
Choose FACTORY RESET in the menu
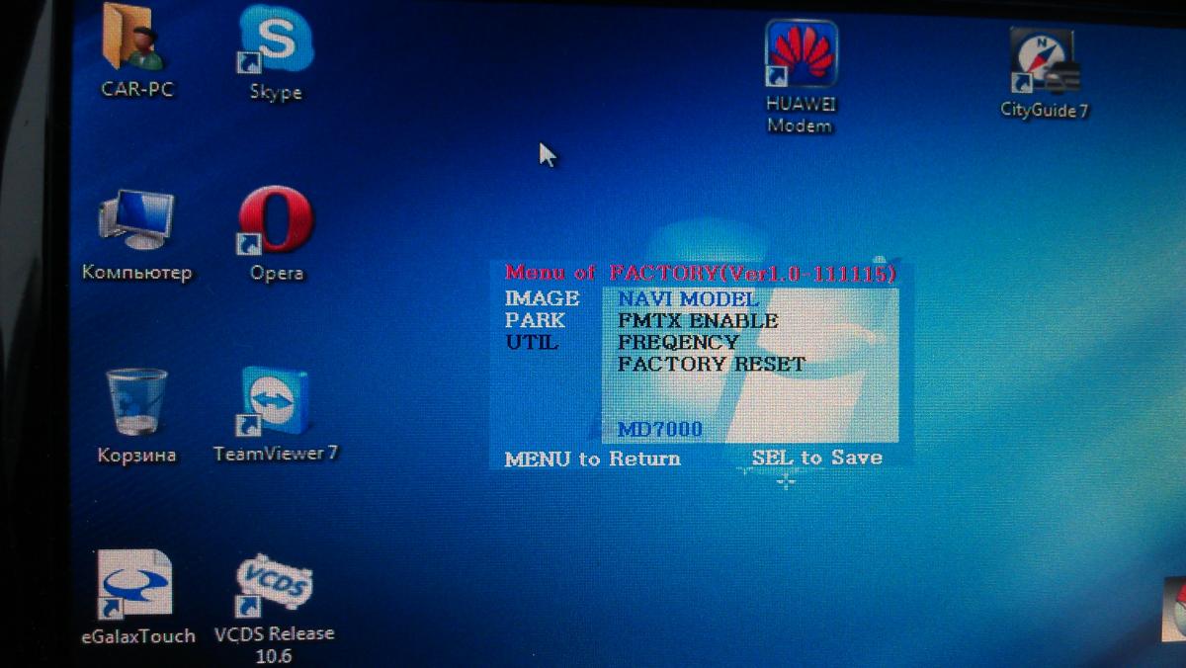point(712,364)
